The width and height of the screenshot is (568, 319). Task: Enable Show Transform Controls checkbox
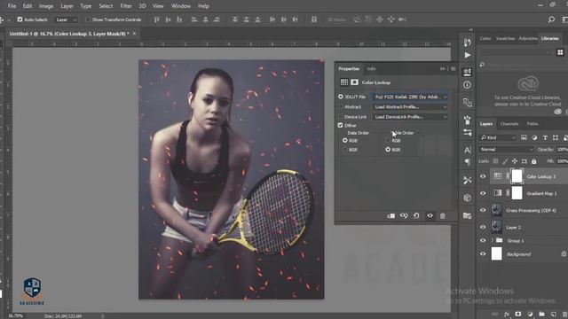coord(88,19)
